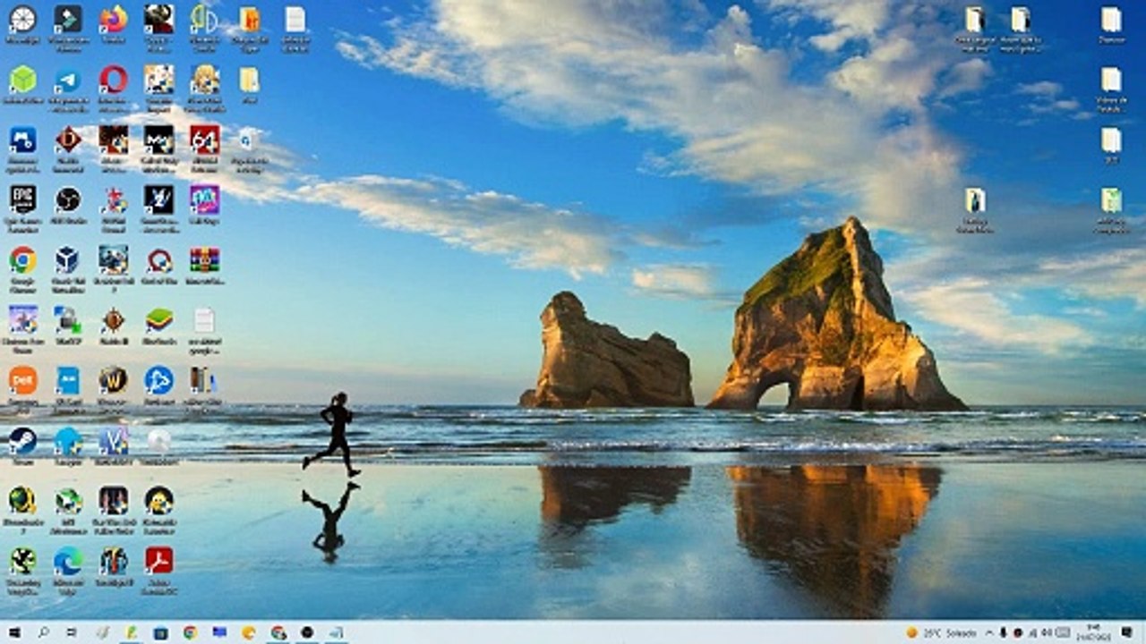Open the volume control in tray
Viewport: 1146px width, 644px height.
pos(1045,632)
